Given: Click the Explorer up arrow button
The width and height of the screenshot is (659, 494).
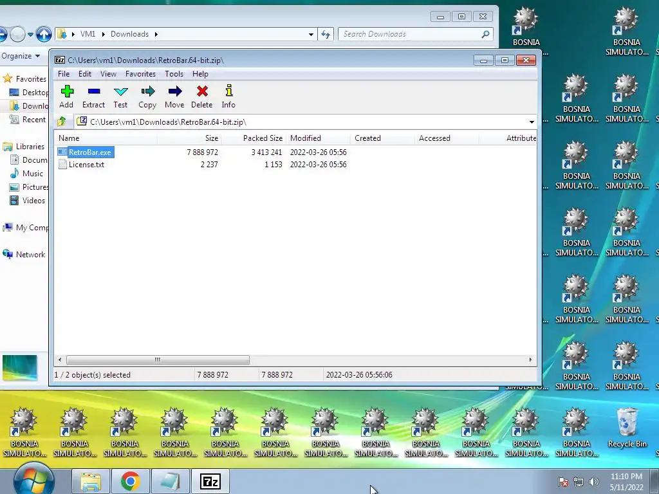Looking at the screenshot, I should click(x=44, y=34).
